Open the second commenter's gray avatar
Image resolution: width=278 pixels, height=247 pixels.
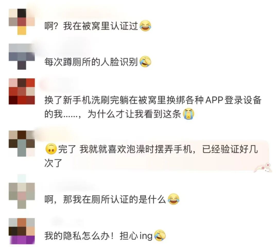(22, 56)
